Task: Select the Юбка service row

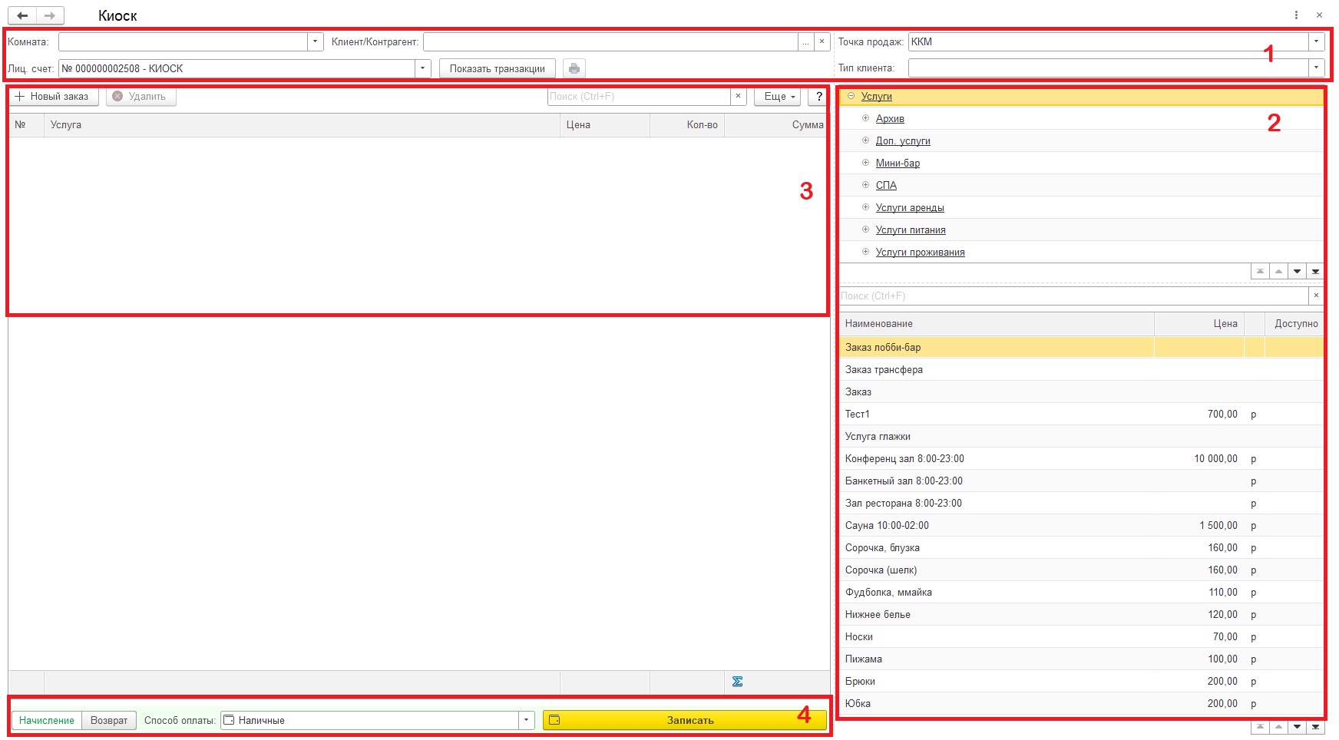Action: pos(1082,703)
